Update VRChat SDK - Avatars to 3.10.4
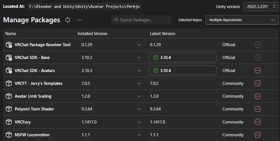Viewport: 280px width, 141px height. [x=183, y=71]
